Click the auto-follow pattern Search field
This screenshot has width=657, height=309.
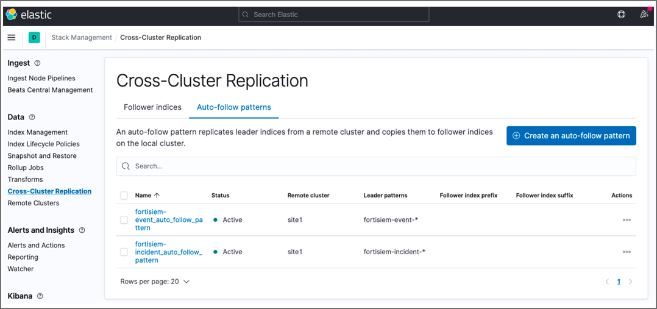point(376,166)
